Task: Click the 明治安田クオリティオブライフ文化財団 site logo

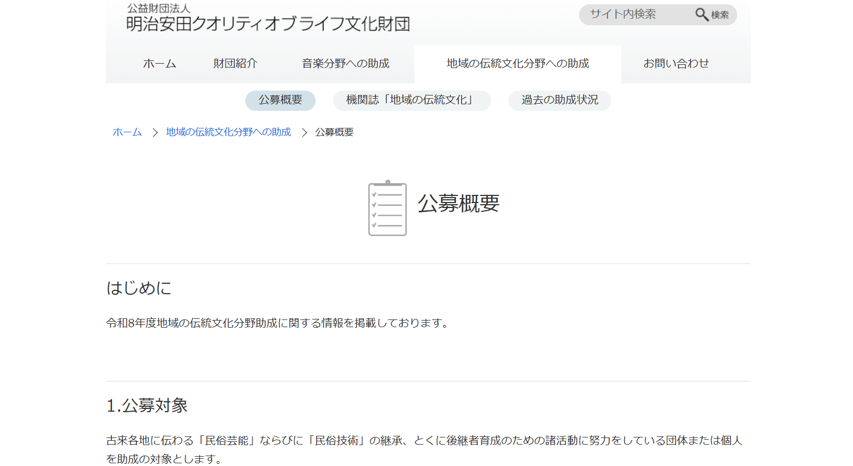Action: [268, 18]
